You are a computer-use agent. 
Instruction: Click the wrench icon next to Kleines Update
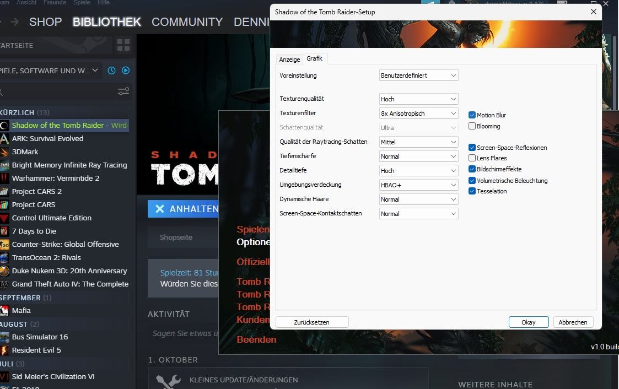coord(168,381)
